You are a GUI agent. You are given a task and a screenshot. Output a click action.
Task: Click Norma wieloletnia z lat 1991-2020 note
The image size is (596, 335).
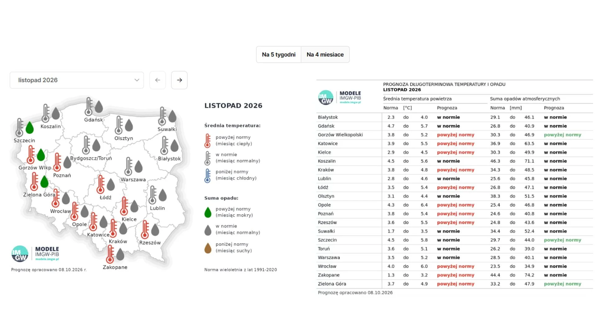[x=241, y=270]
